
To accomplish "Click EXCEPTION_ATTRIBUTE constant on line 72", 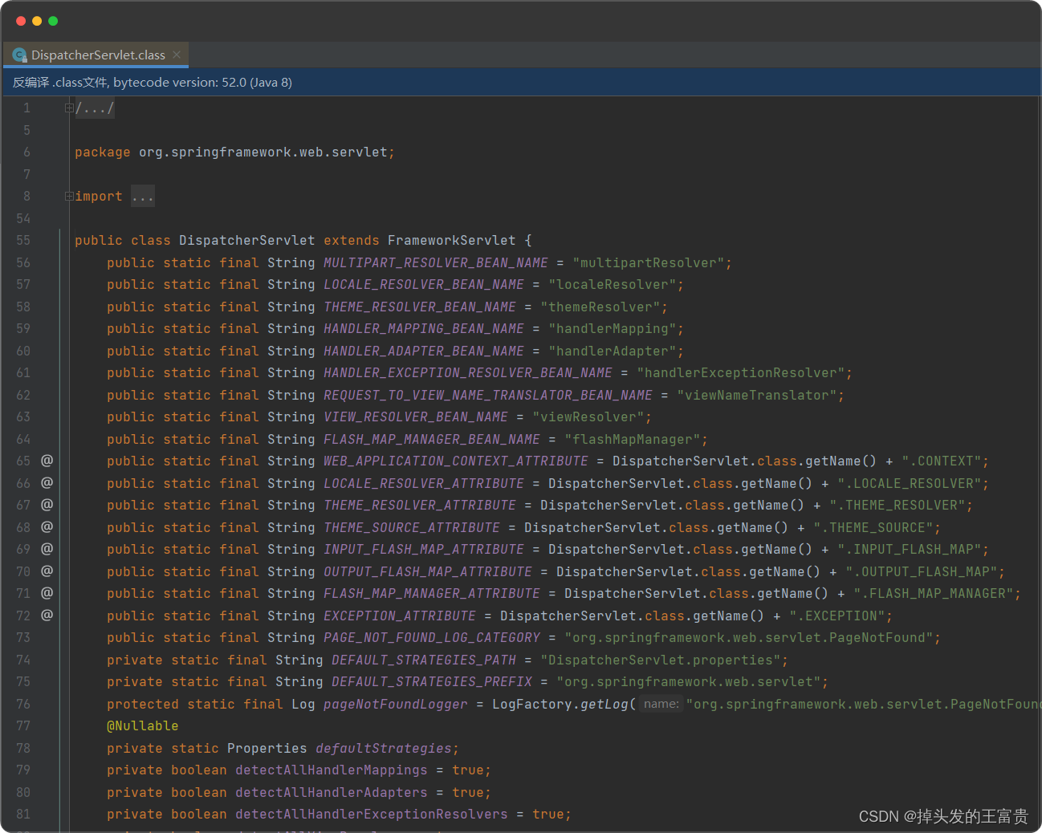I will point(400,616).
